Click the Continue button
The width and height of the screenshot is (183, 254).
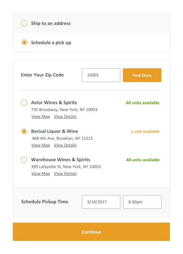[x=91, y=232]
